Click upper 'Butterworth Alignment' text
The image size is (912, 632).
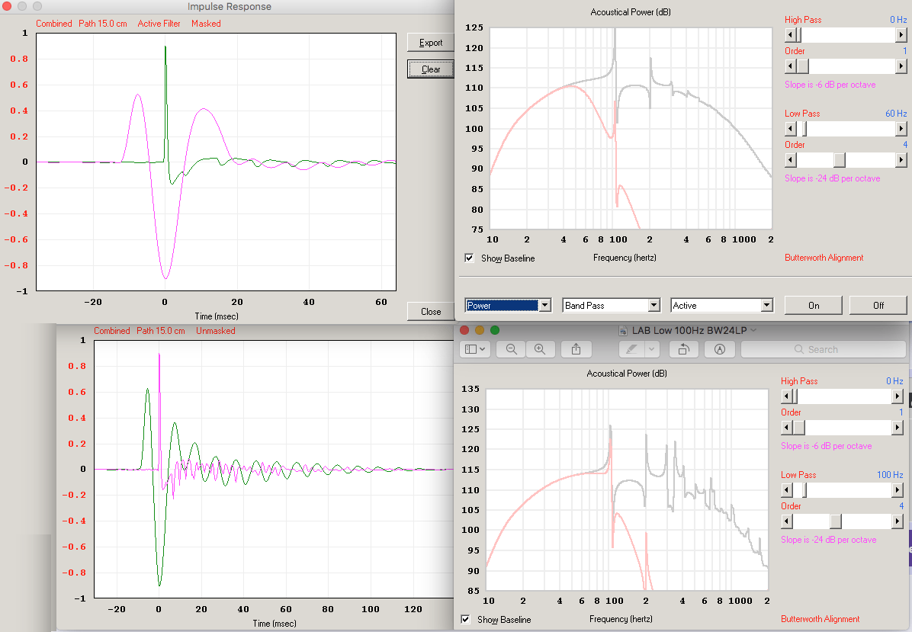[824, 258]
